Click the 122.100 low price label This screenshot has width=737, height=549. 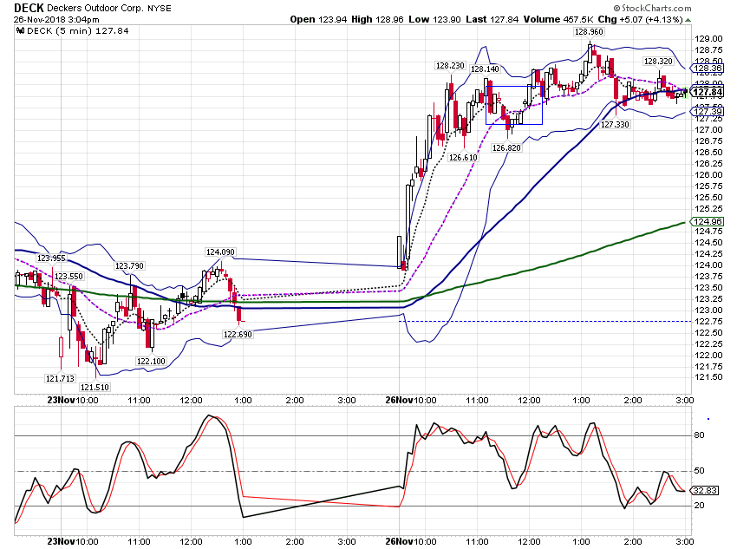[151, 362]
